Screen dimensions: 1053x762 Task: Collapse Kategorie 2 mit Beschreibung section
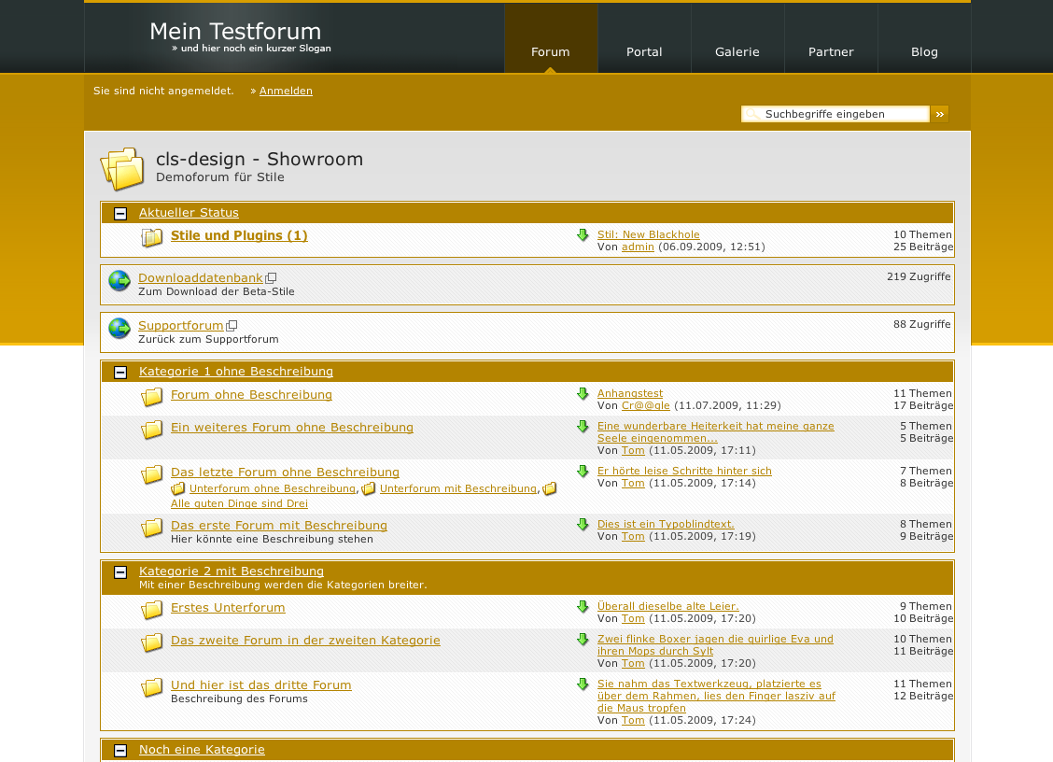[x=120, y=572]
